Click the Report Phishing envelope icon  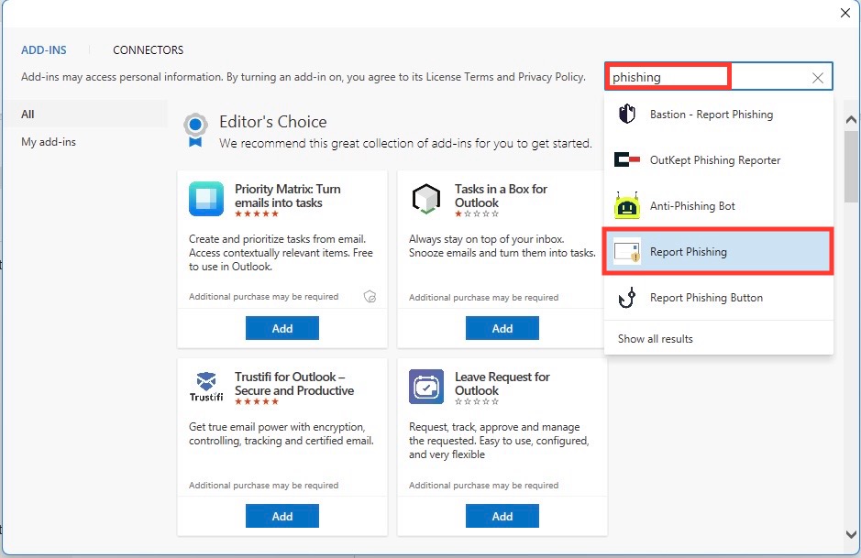pos(626,252)
